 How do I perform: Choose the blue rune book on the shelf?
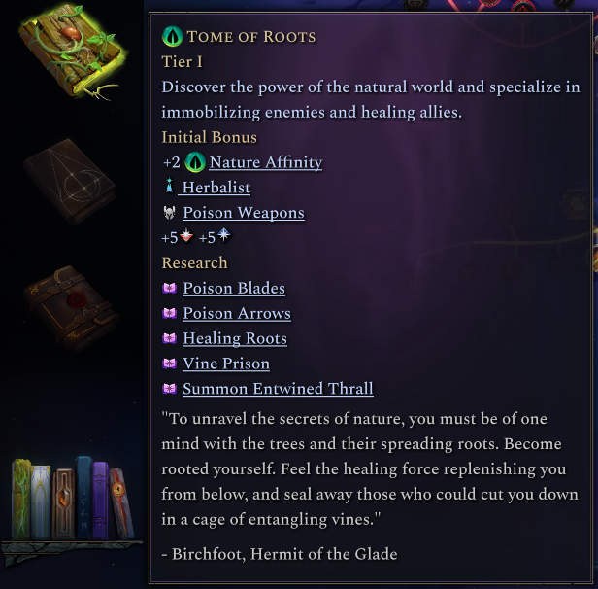(x=83, y=498)
